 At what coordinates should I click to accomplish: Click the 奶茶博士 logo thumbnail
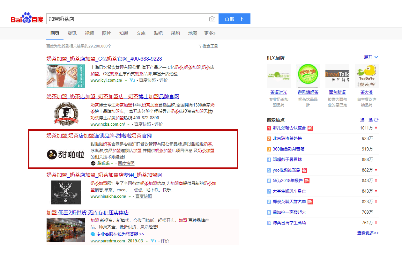coord(66,114)
